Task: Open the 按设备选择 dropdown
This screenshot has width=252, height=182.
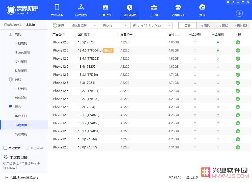Action: pyautogui.click(x=83, y=25)
